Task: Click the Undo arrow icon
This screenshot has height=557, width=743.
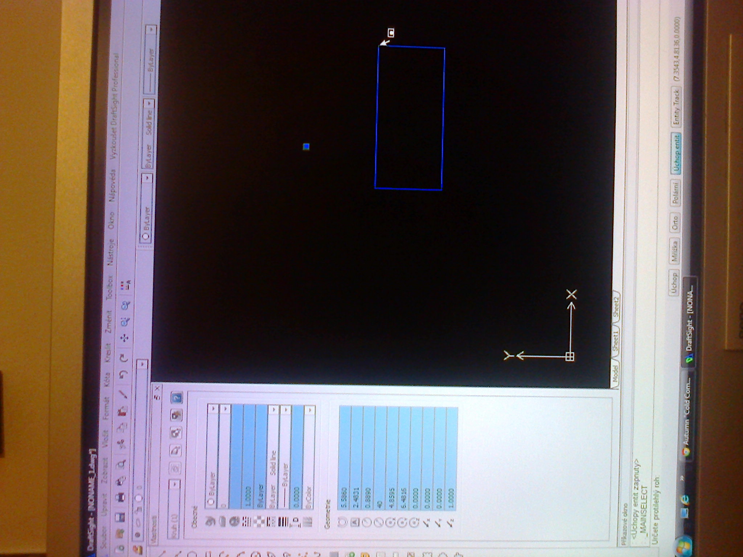Action: click(x=123, y=374)
